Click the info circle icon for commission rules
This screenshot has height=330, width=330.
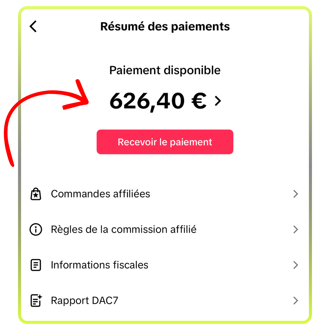pyautogui.click(x=36, y=229)
